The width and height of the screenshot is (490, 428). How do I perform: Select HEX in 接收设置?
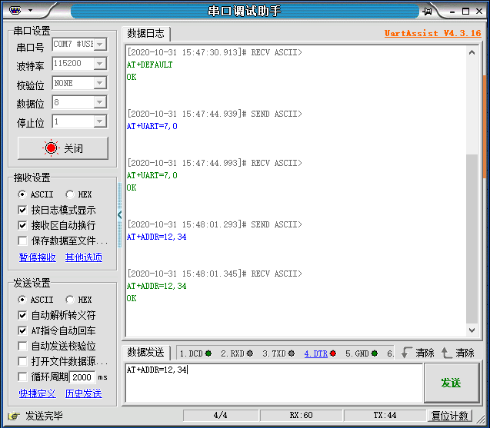(78, 194)
